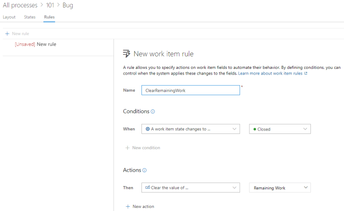Click the Actions heading text
Viewport: 344px width, 211px height.
pyautogui.click(x=132, y=170)
